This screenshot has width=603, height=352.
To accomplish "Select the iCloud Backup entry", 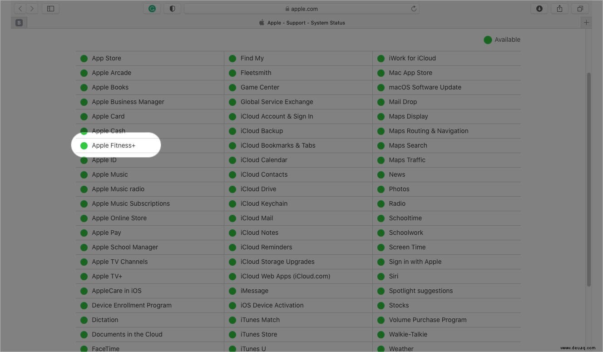I will tap(262, 131).
